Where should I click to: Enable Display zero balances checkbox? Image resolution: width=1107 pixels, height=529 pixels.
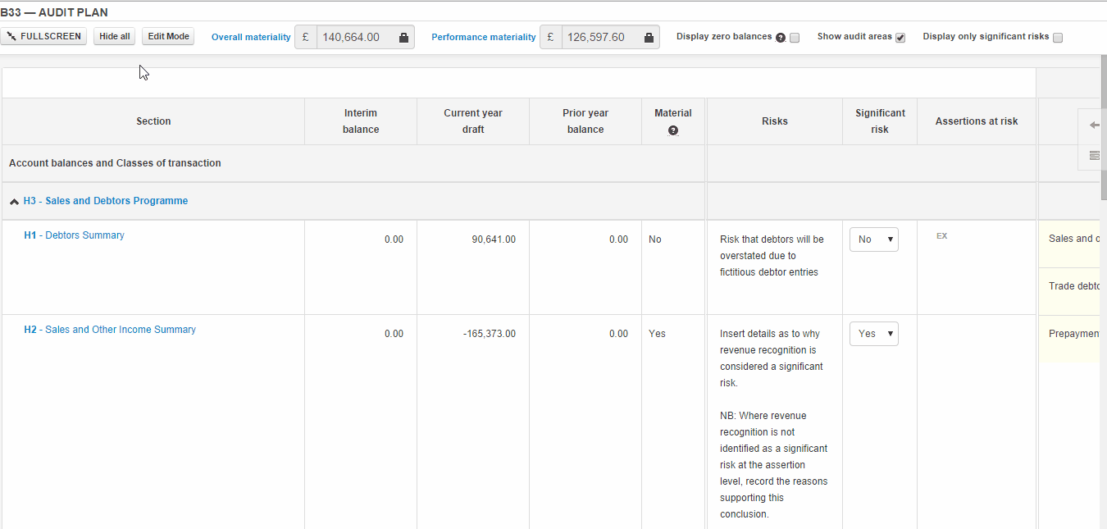[795, 38]
